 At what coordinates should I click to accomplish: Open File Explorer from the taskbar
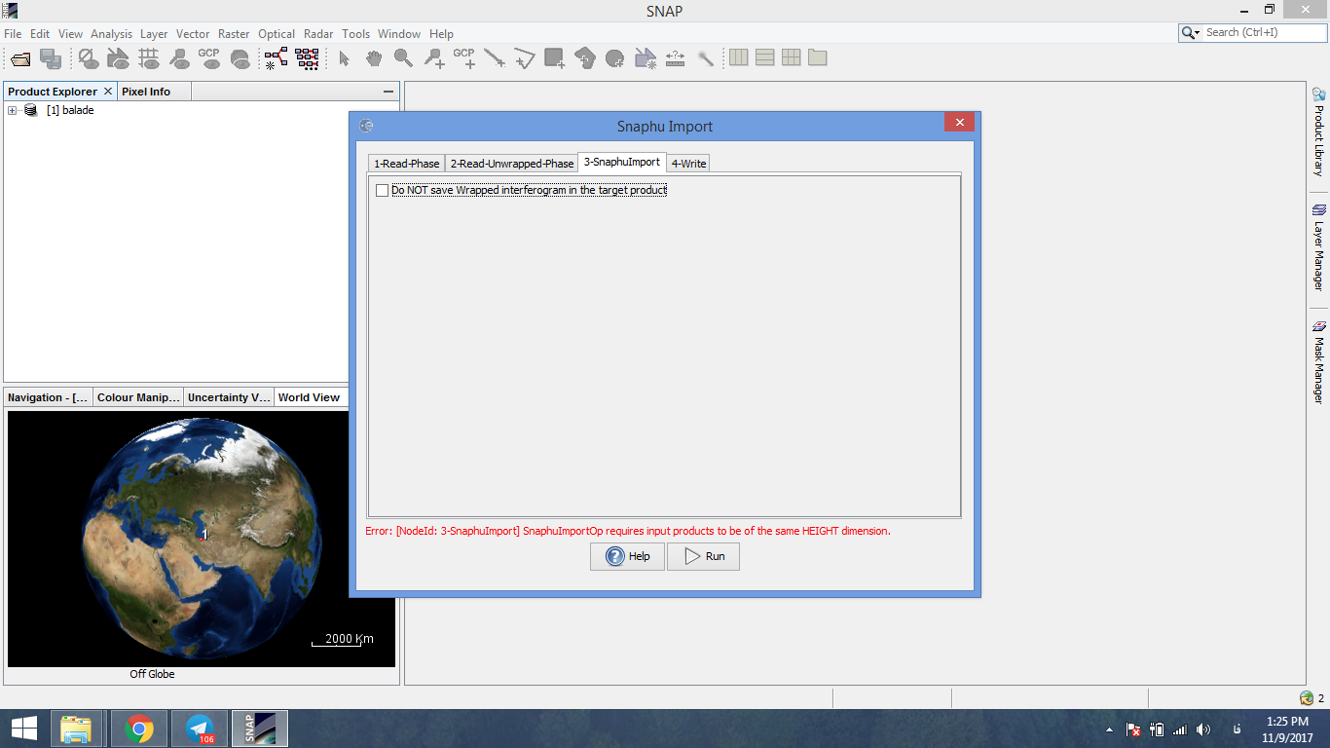76,729
